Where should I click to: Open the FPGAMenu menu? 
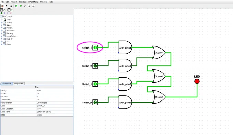coord(33,2)
